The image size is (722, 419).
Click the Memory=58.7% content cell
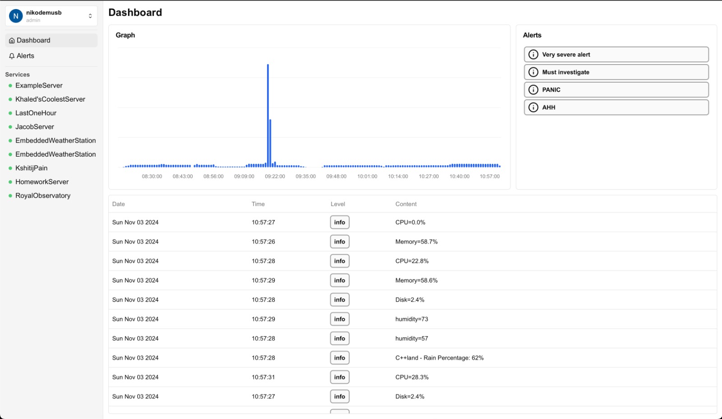417,242
